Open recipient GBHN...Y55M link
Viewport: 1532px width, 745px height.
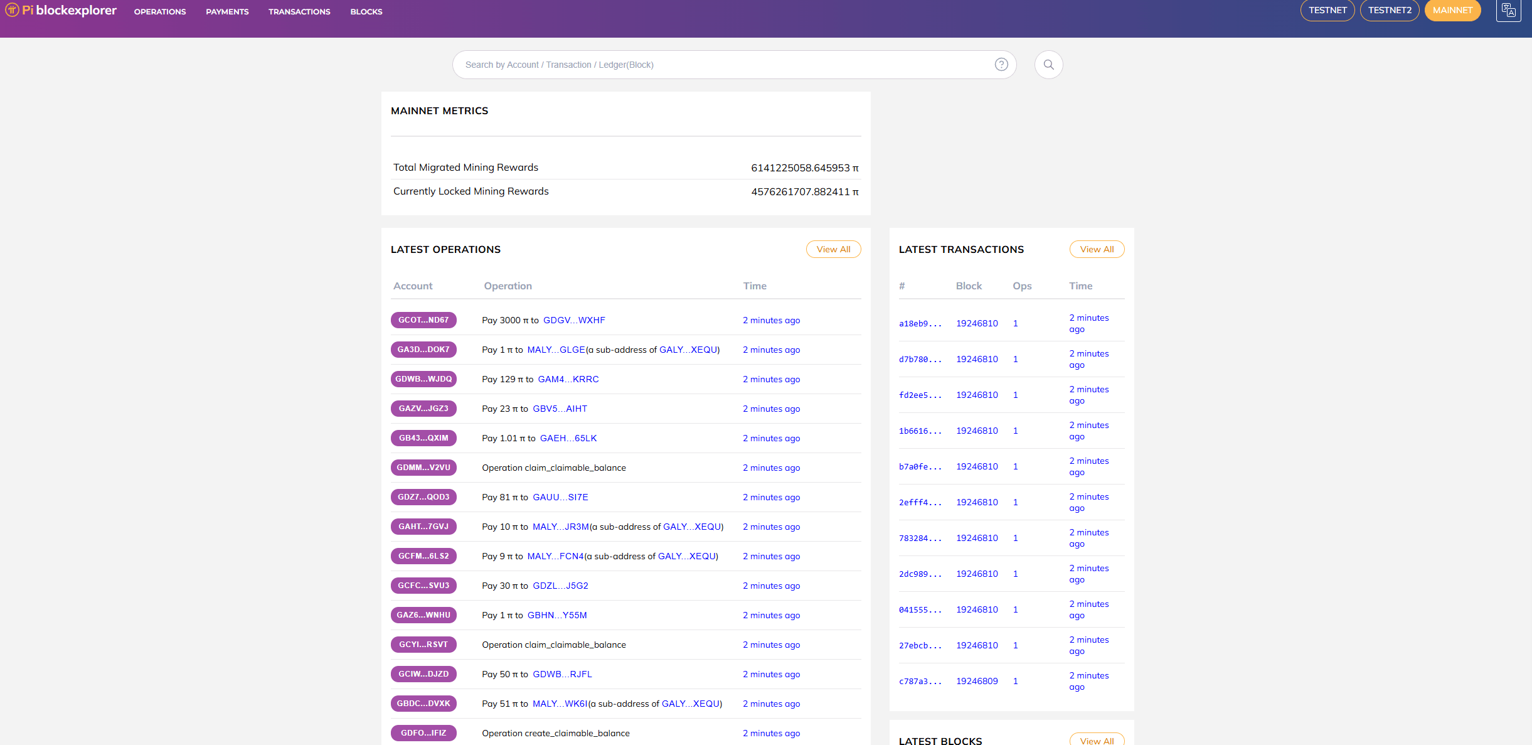[557, 615]
